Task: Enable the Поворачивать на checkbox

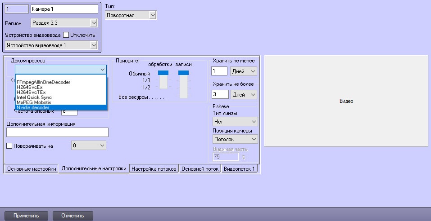Action: 9,146
